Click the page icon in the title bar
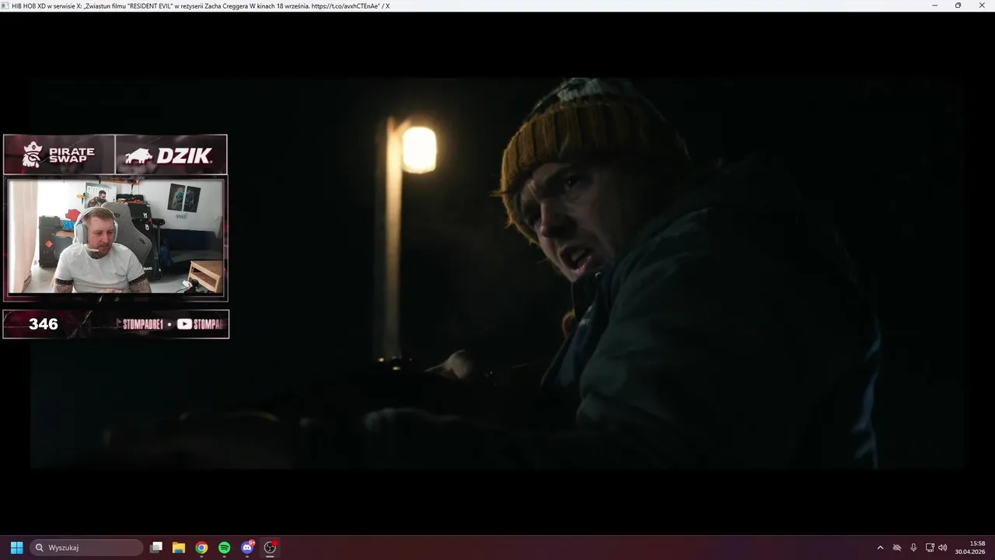The height and width of the screenshot is (560, 995). coord(5,5)
